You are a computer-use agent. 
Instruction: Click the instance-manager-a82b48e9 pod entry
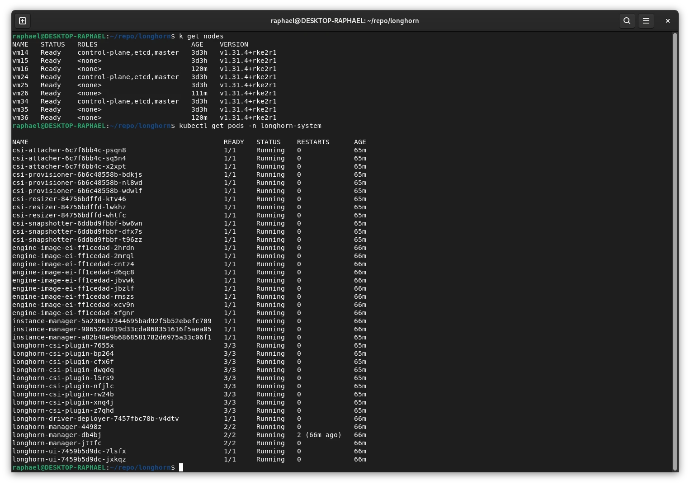pyautogui.click(x=112, y=337)
